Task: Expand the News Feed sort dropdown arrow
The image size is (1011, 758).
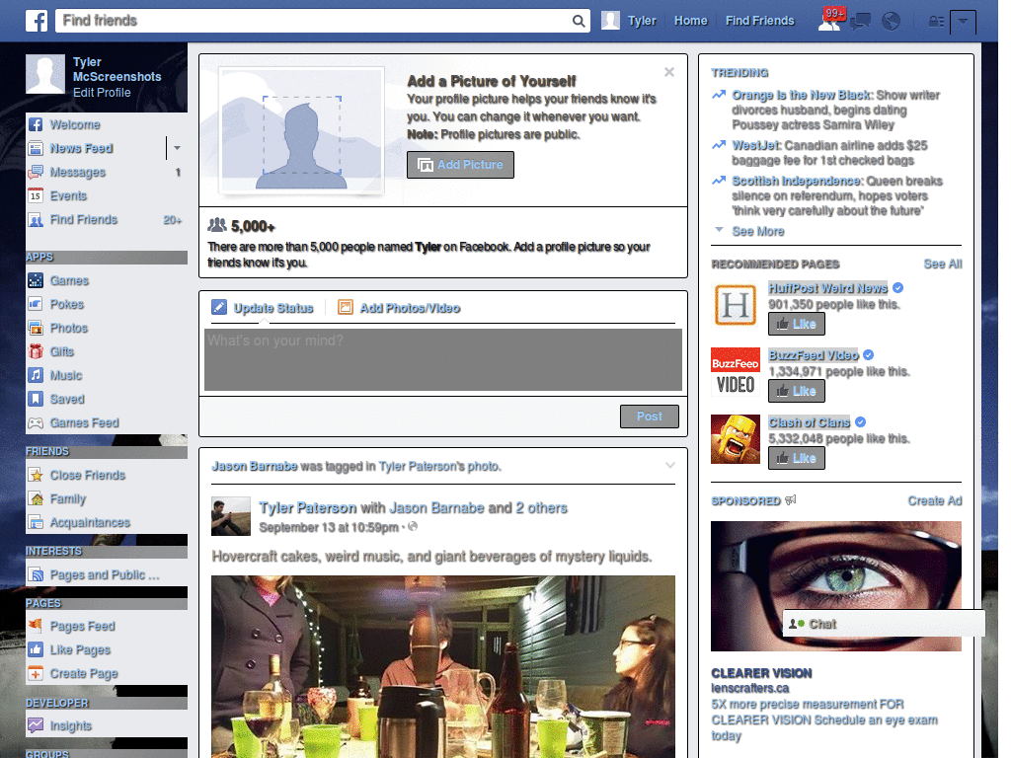Action: coord(177,148)
